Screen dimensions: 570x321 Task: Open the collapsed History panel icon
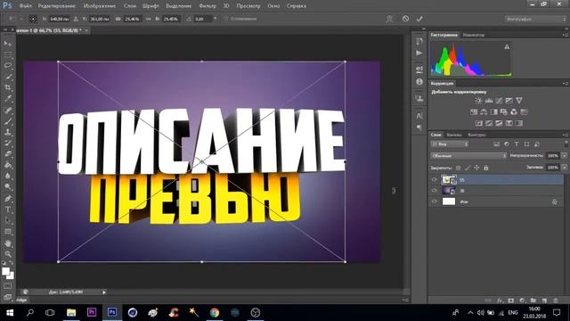419,41
